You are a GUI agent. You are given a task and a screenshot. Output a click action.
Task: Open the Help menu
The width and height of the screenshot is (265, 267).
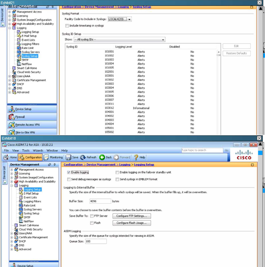click(65, 151)
